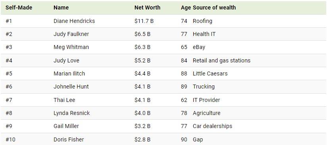Image resolution: width=327 pixels, height=145 pixels.
Task: Select the Source of wealth header
Action: click(x=214, y=8)
